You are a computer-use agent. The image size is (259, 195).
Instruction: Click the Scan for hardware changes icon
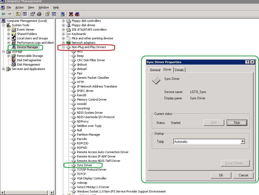[x=62, y=14]
